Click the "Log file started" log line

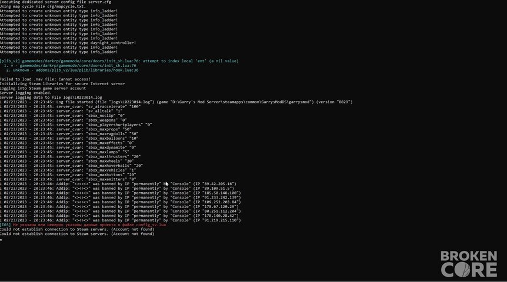pos(176,102)
